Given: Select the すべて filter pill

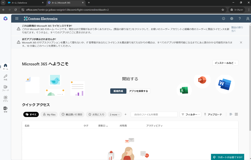Looking at the screenshot, I should pyautogui.click(x=31, y=114).
